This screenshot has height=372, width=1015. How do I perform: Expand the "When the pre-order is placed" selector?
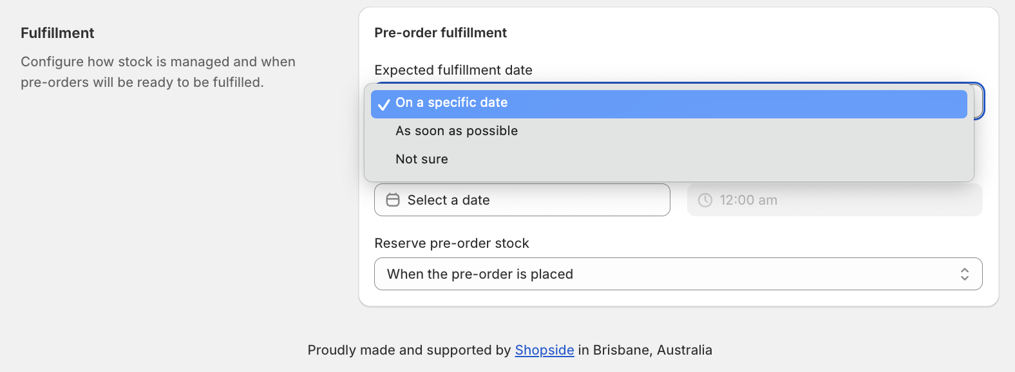tap(676, 274)
